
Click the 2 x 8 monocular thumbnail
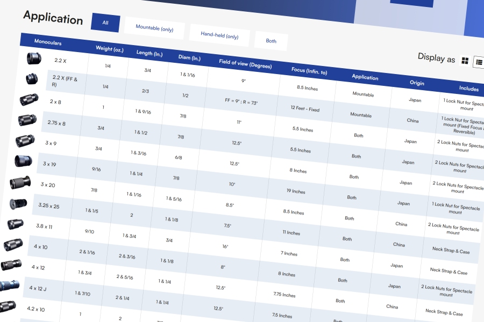[29, 99]
